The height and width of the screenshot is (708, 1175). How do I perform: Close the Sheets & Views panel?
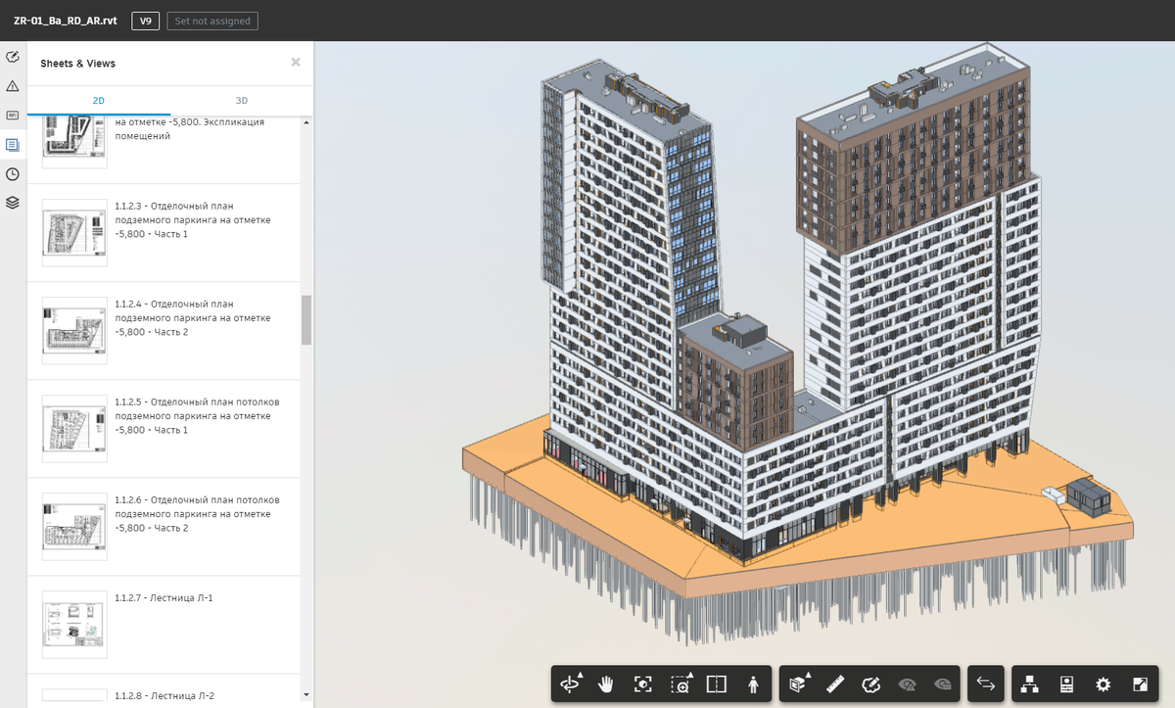pos(296,62)
